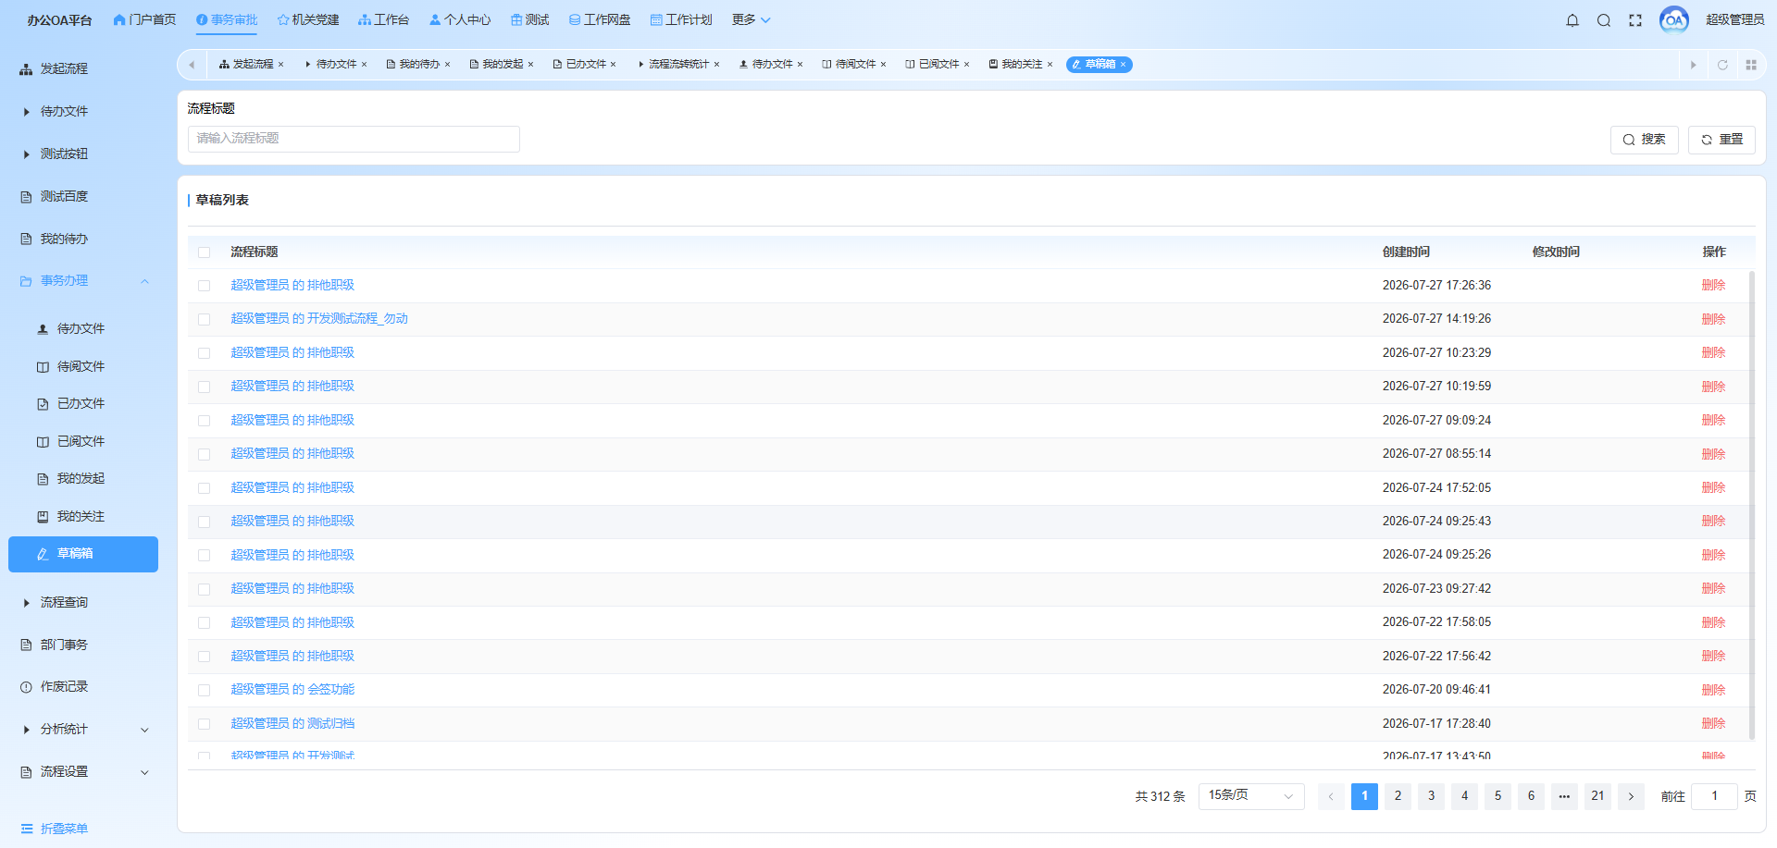Open the 15条/页 page size dropdown

tap(1251, 795)
